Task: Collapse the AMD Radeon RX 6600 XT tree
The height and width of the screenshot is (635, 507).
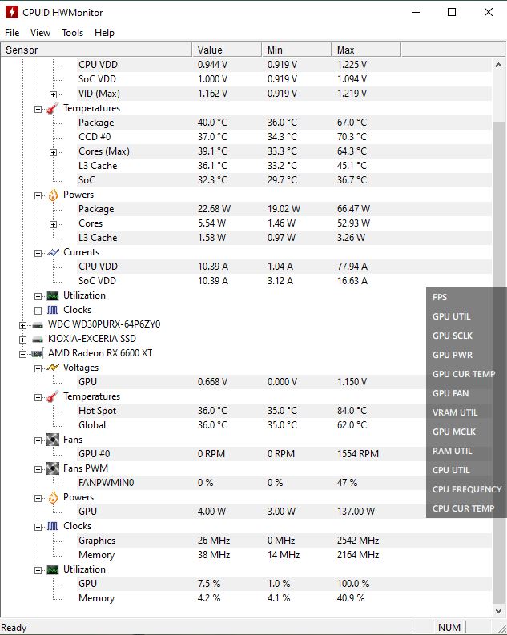Action: [23, 353]
